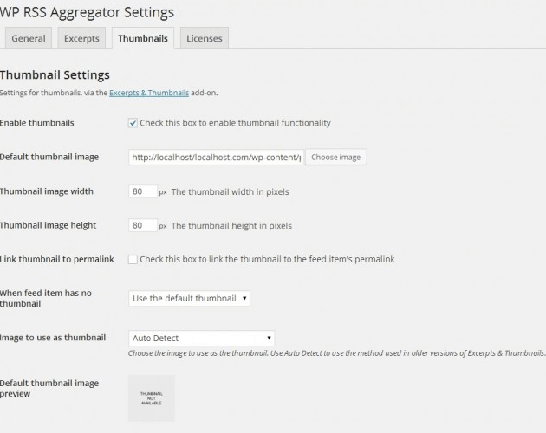Expand the Auto Detect dropdown
The image size is (546, 433).
(x=201, y=338)
